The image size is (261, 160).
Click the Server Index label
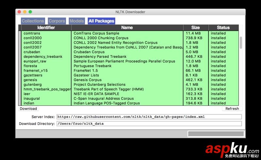coord(43,117)
